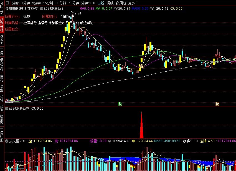The width and height of the screenshot is (236, 171).
Task: Open the dropdown beside 成交量VOL
Action: 7,141
